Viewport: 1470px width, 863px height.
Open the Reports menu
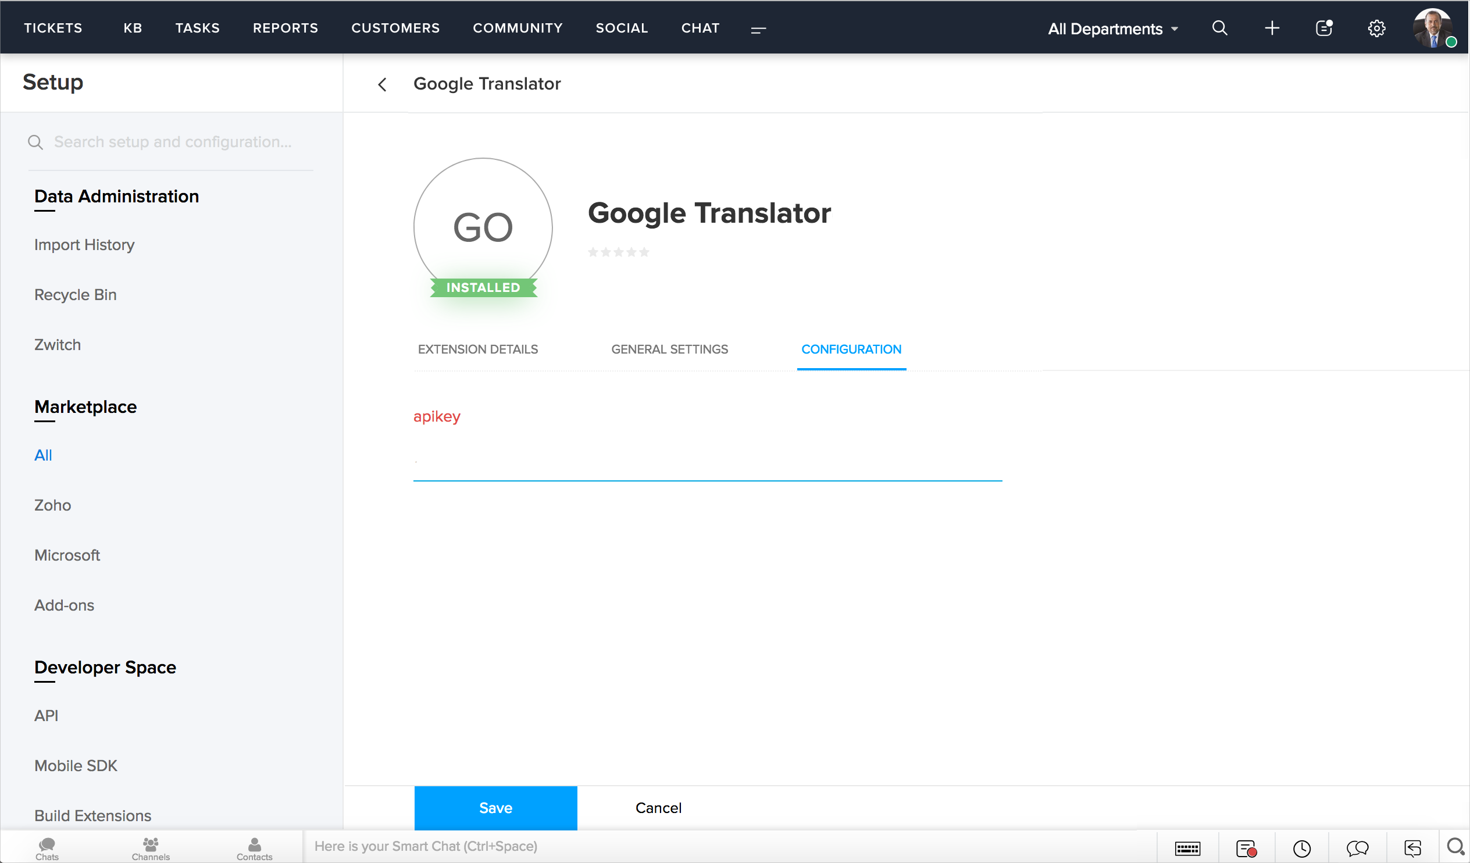point(286,28)
